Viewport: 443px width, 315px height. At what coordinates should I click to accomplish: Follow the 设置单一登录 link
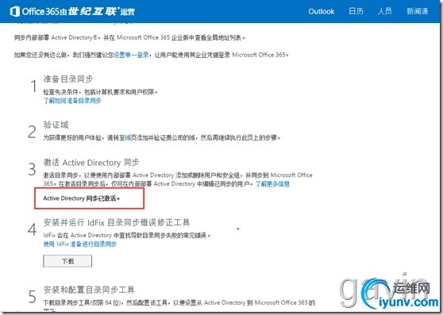131,55
